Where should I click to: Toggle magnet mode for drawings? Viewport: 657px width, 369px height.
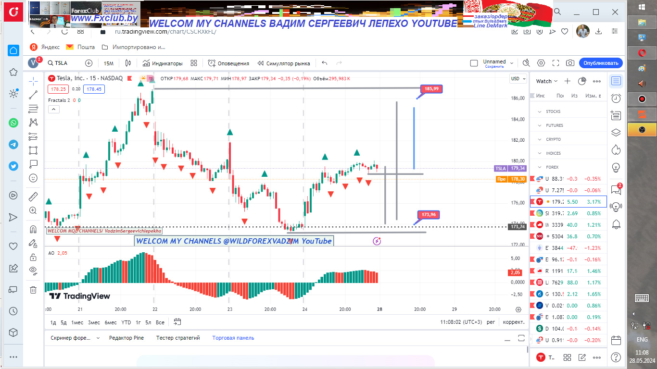point(33,229)
